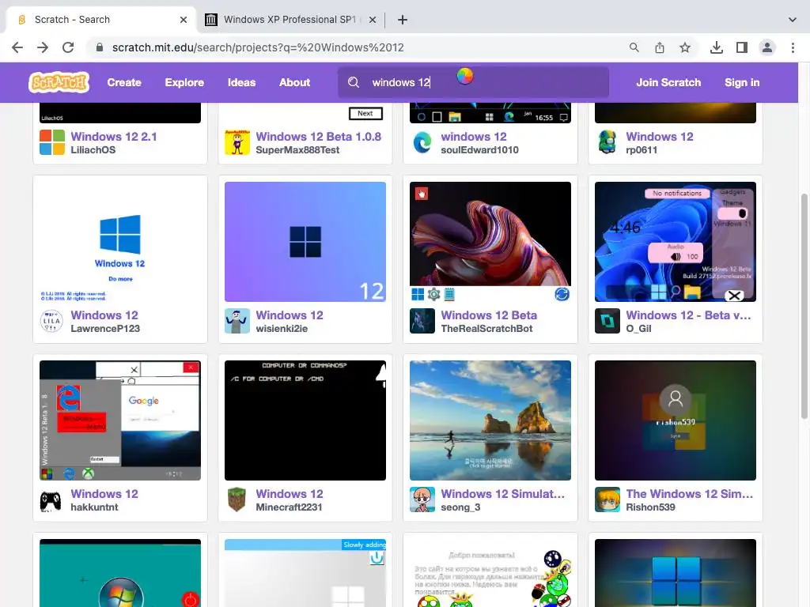This screenshot has height=607, width=810.
Task: Click username link soulEdward1010
Action: click(x=479, y=149)
